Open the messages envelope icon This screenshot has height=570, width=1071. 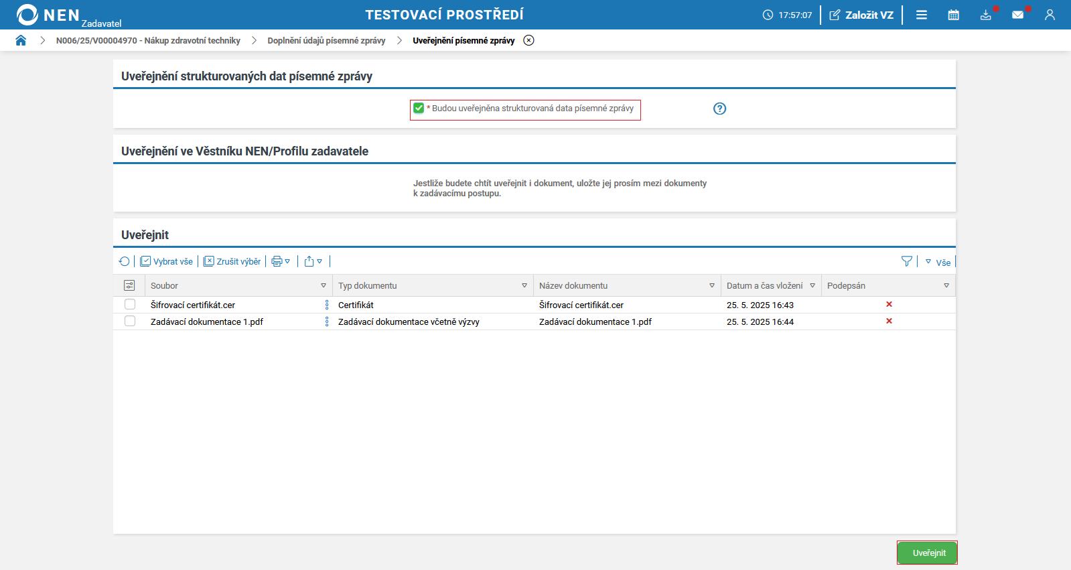click(1017, 15)
